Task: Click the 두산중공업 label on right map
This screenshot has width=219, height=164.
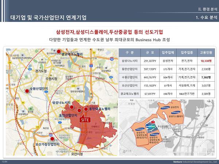Action: (162, 126)
